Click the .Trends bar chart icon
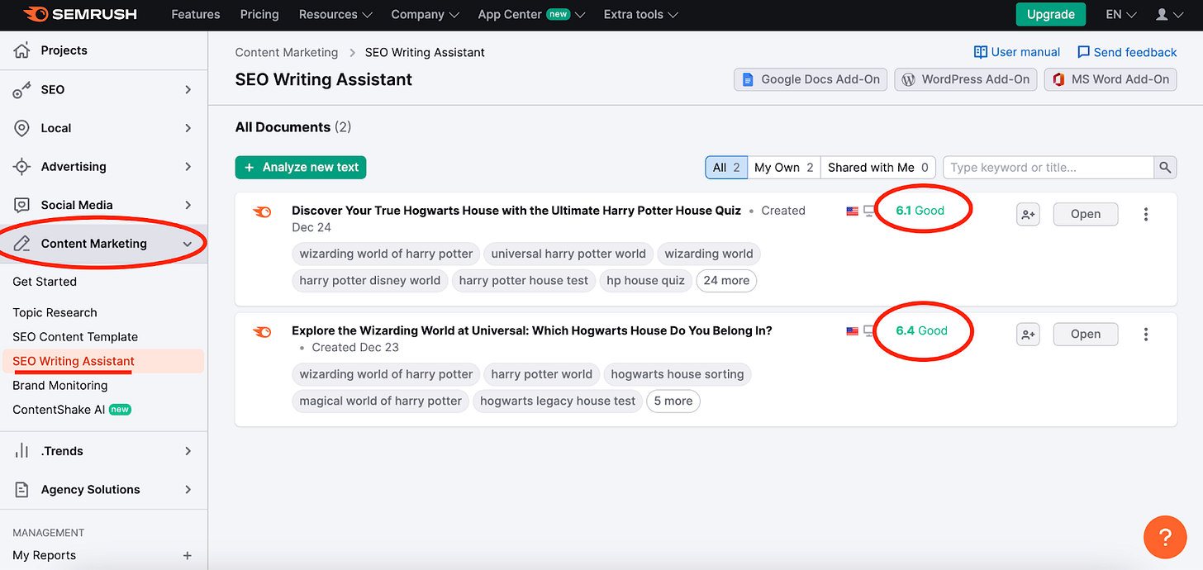 click(x=22, y=451)
